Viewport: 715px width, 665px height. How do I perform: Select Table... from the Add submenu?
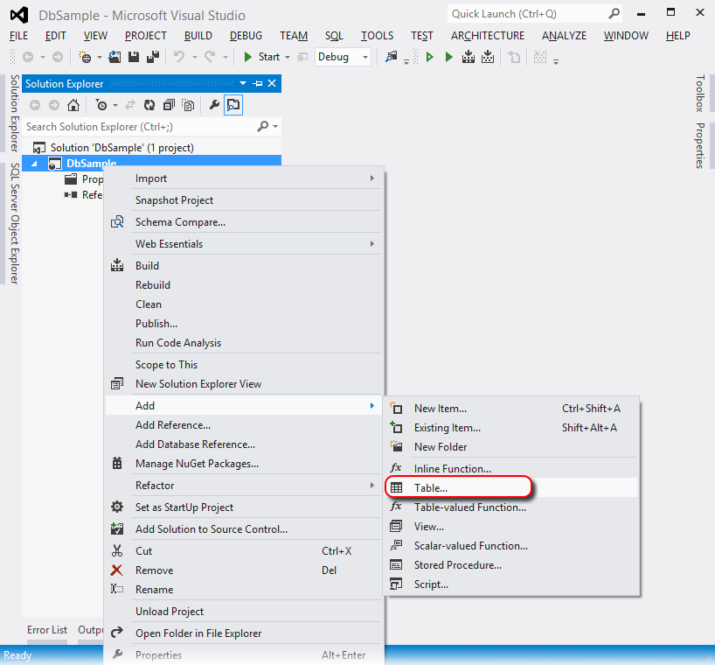coord(510,488)
